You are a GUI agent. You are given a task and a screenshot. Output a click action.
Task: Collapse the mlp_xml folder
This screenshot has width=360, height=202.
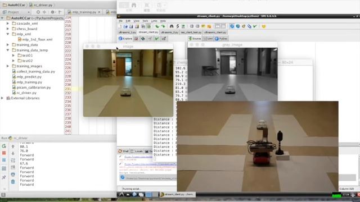coord(8,34)
